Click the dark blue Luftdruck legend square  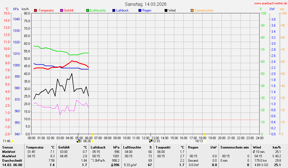click(114, 10)
